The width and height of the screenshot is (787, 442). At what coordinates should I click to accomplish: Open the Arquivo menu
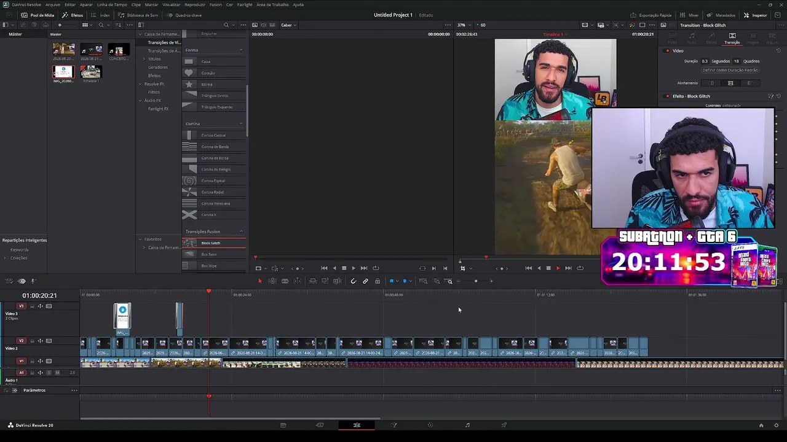click(53, 4)
